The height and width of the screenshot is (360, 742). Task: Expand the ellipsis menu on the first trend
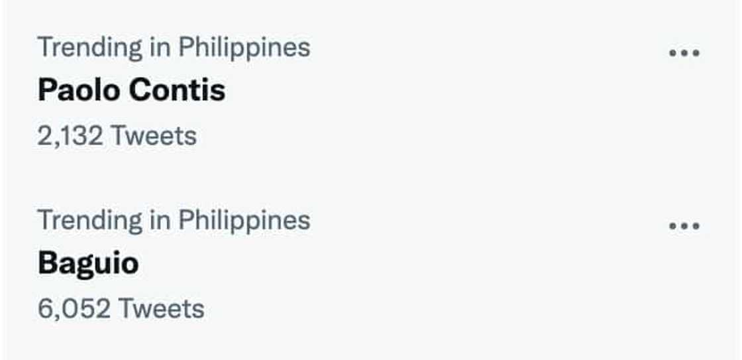click(x=684, y=53)
